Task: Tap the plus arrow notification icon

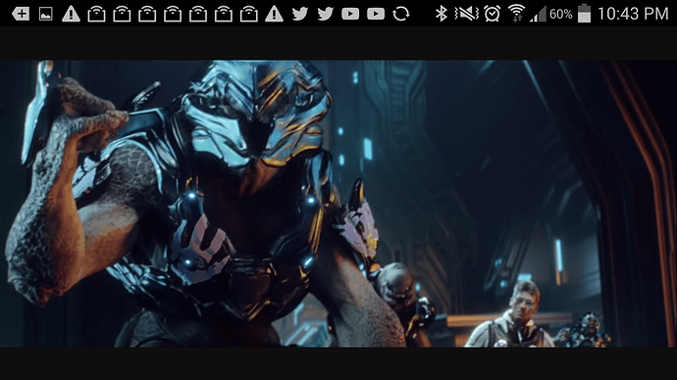Action: pos(21,14)
